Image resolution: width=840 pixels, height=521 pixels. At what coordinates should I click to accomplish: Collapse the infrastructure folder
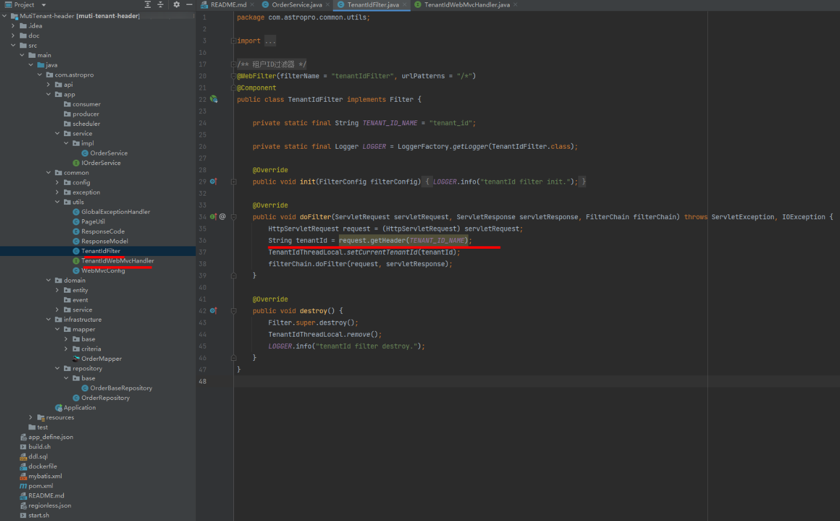coord(49,320)
